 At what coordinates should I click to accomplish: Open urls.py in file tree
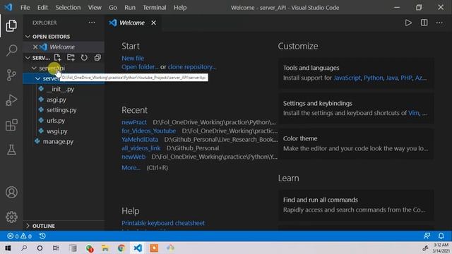(x=56, y=121)
